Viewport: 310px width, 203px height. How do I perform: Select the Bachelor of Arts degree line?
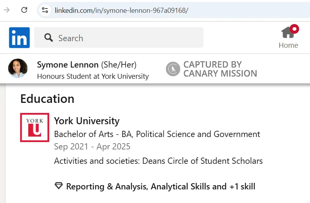[x=157, y=134]
